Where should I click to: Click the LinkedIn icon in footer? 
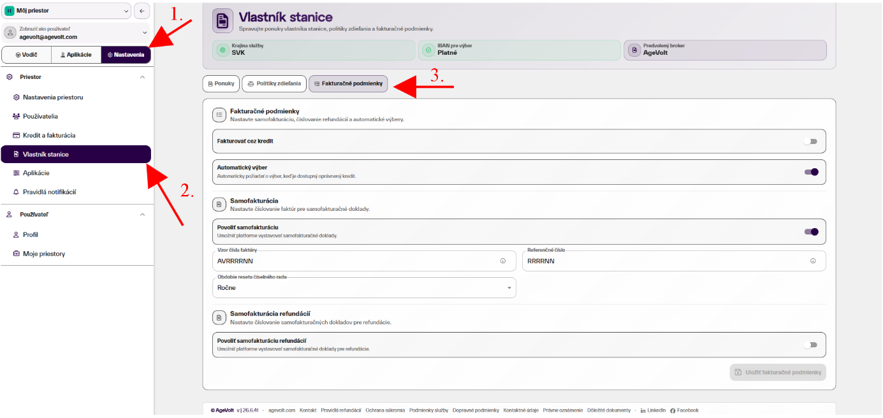point(643,410)
